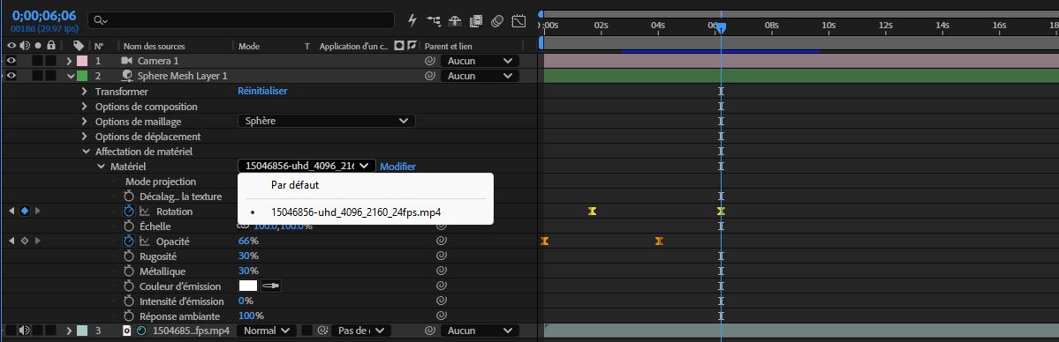
Task: Toggle the Rotation stopwatch
Action: [129, 212]
